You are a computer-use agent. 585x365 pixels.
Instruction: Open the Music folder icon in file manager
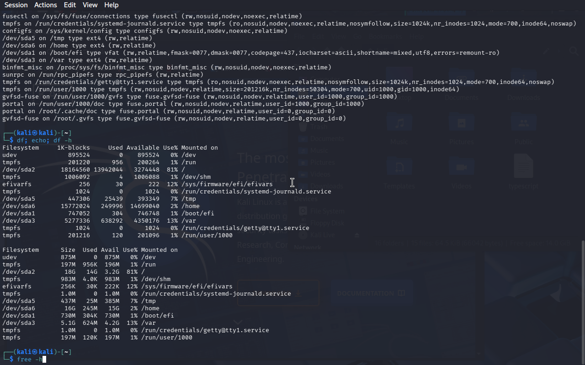coord(399,124)
